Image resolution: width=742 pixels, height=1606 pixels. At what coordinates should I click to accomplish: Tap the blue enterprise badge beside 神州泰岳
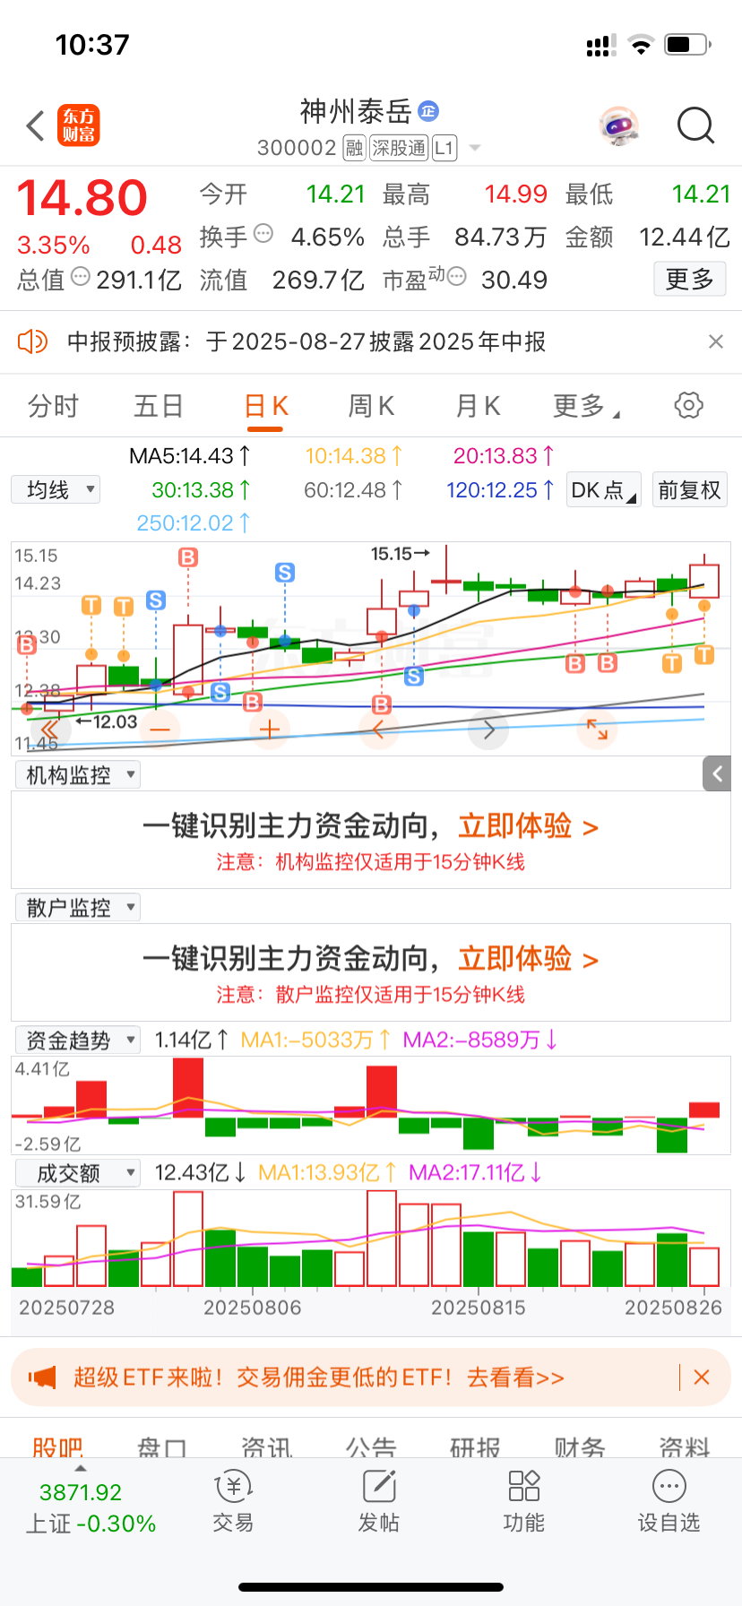point(428,111)
